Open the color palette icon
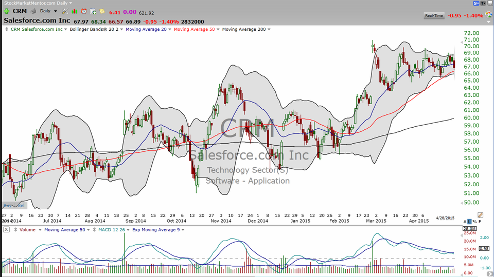This screenshot has height=277, width=494. tap(489, 15)
